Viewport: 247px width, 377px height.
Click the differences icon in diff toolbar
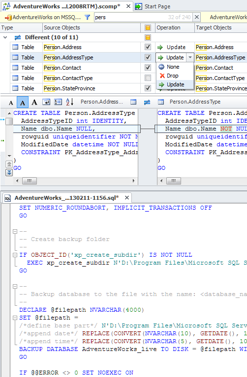(x=147, y=102)
